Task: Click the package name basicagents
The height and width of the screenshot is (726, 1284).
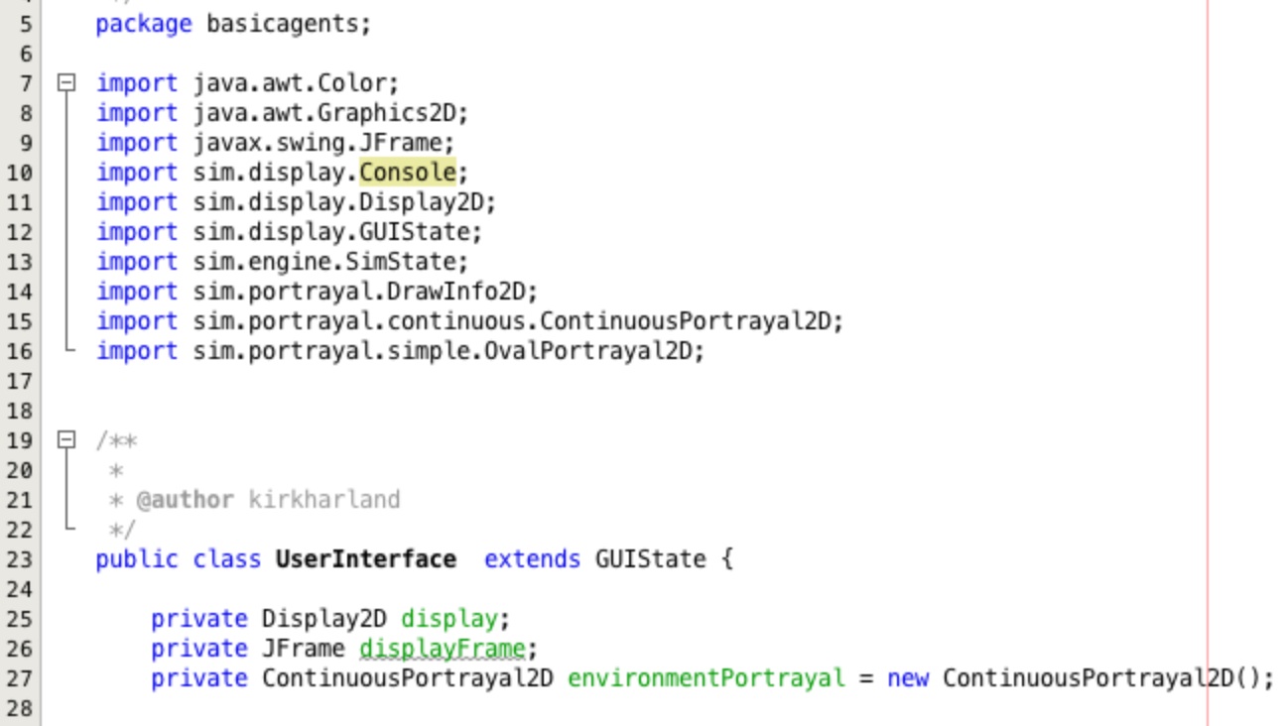Action: coord(284,24)
